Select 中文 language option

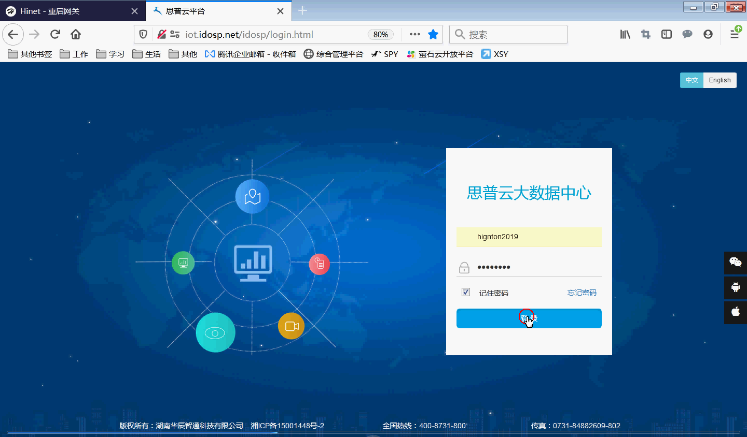691,80
